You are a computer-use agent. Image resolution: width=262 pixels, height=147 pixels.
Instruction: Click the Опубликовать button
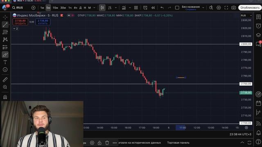point(250,8)
